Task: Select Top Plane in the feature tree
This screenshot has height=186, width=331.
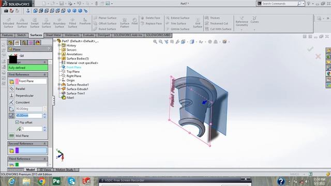Action: coord(73,71)
